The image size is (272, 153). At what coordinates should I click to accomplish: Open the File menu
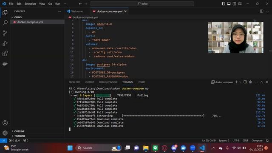pos(11,4)
